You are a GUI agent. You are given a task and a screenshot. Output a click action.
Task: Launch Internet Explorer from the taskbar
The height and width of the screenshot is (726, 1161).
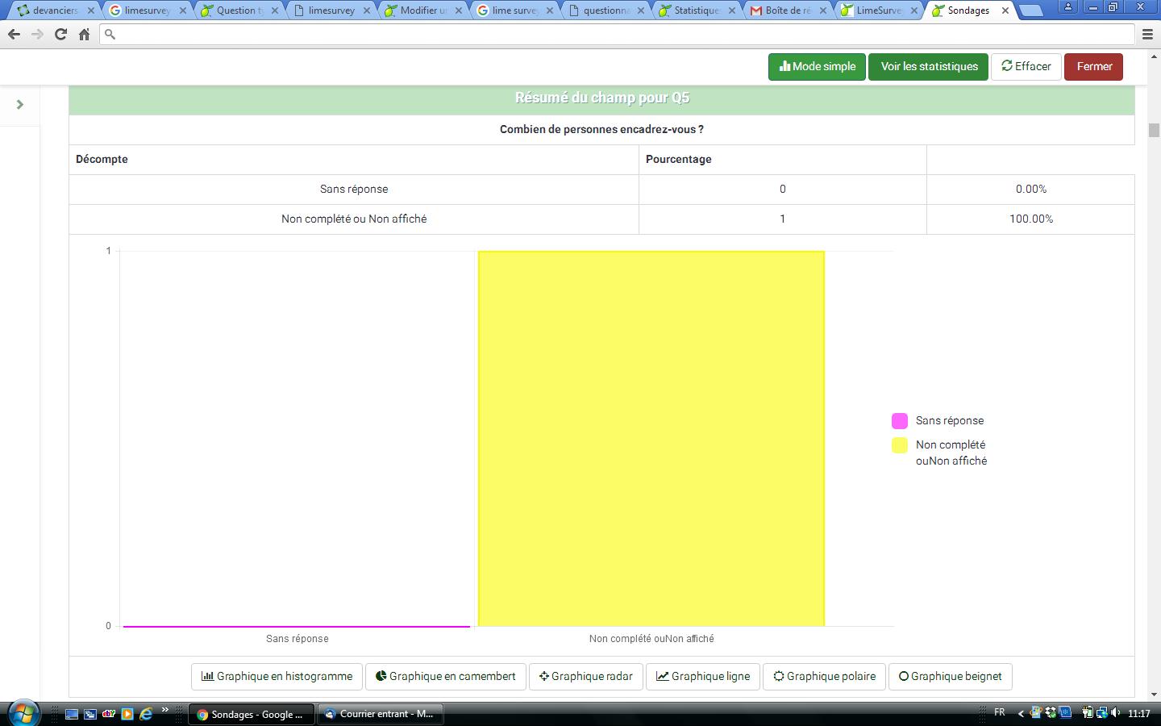(146, 714)
